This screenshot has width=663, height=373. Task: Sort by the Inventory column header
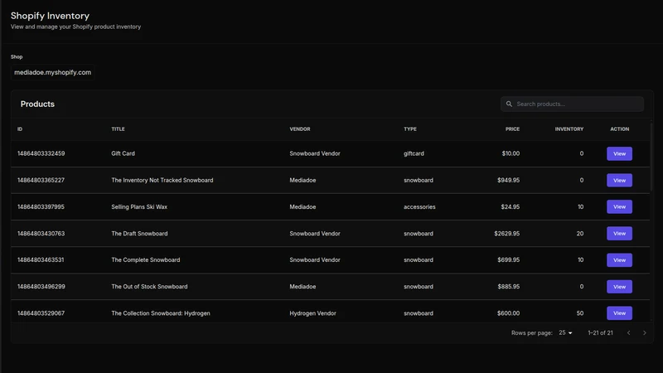pyautogui.click(x=569, y=129)
